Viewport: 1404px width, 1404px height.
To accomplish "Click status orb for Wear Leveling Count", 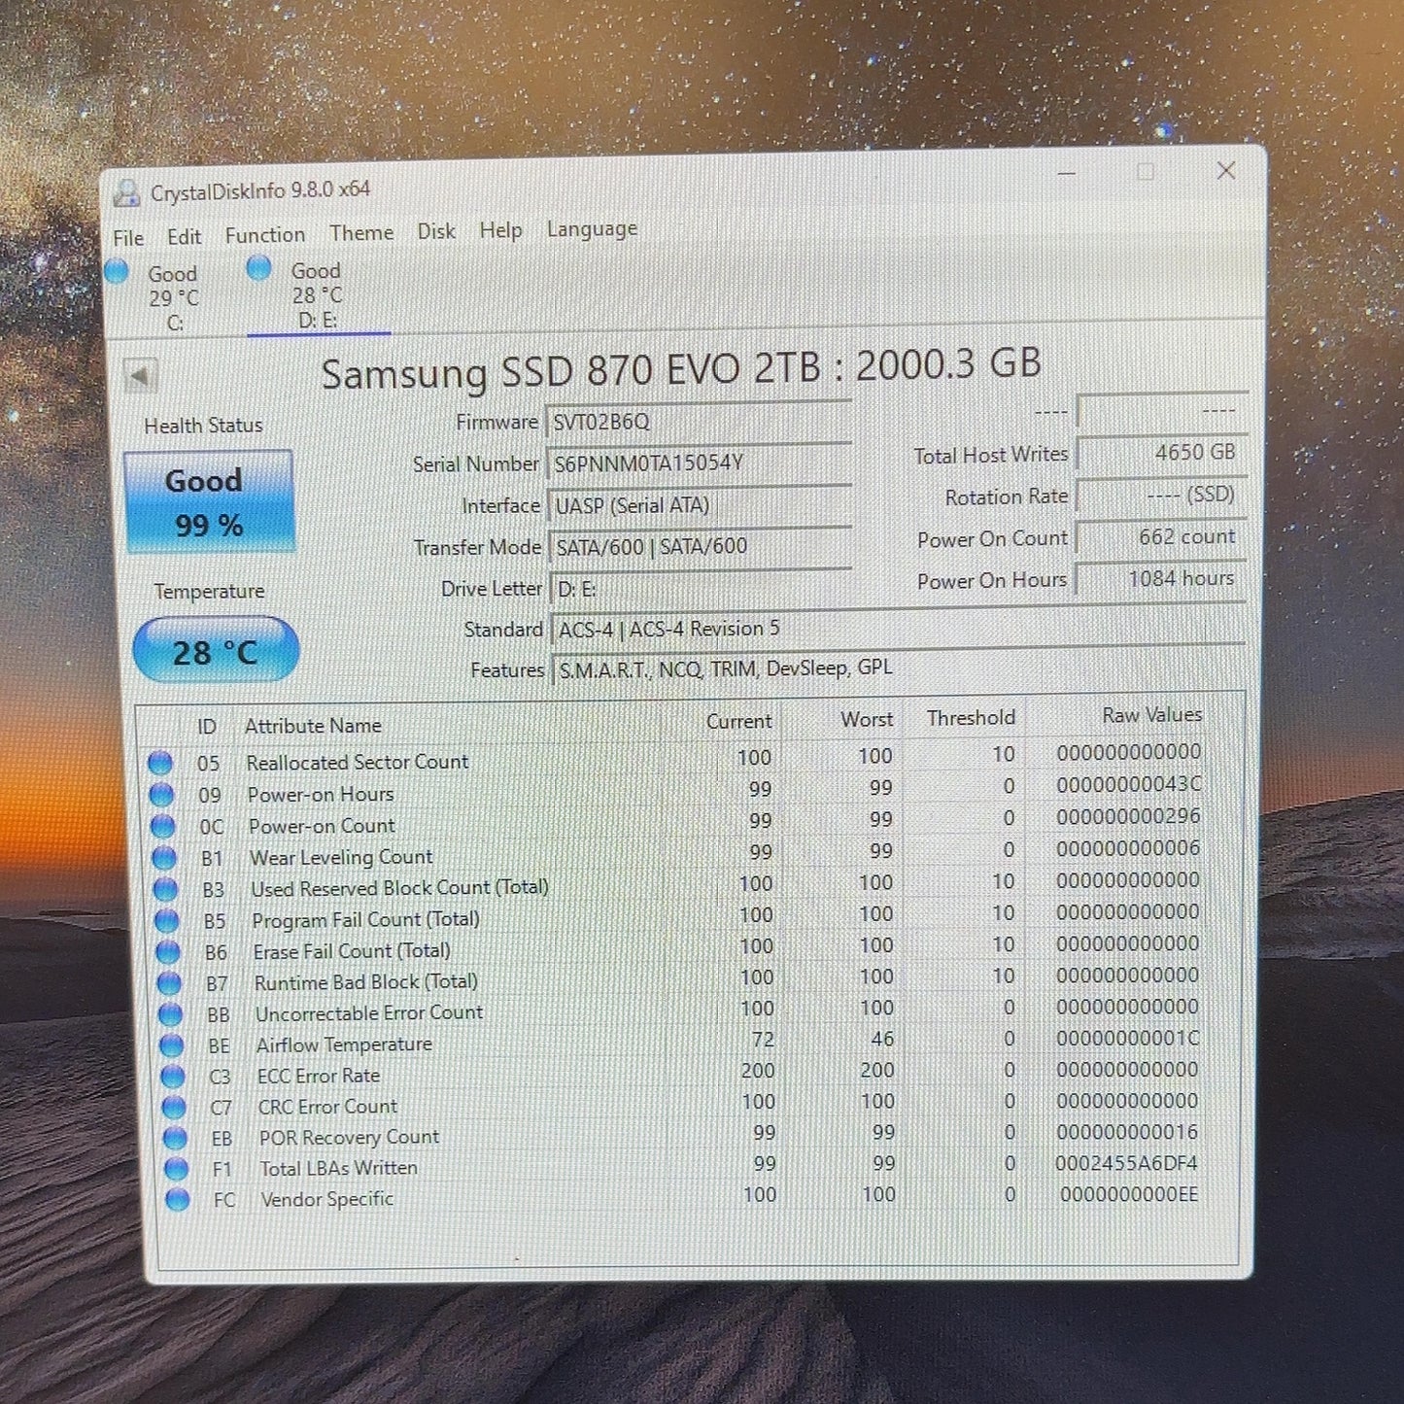I will tap(164, 859).
